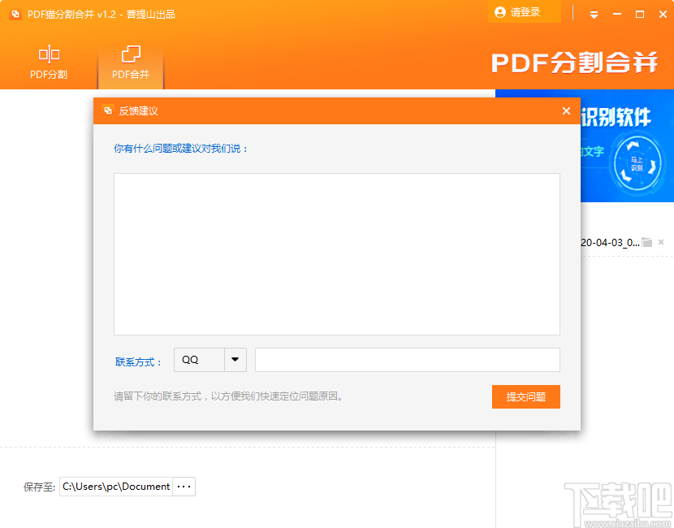Open the title bar chevron menu
The height and width of the screenshot is (528, 674).
(x=594, y=14)
